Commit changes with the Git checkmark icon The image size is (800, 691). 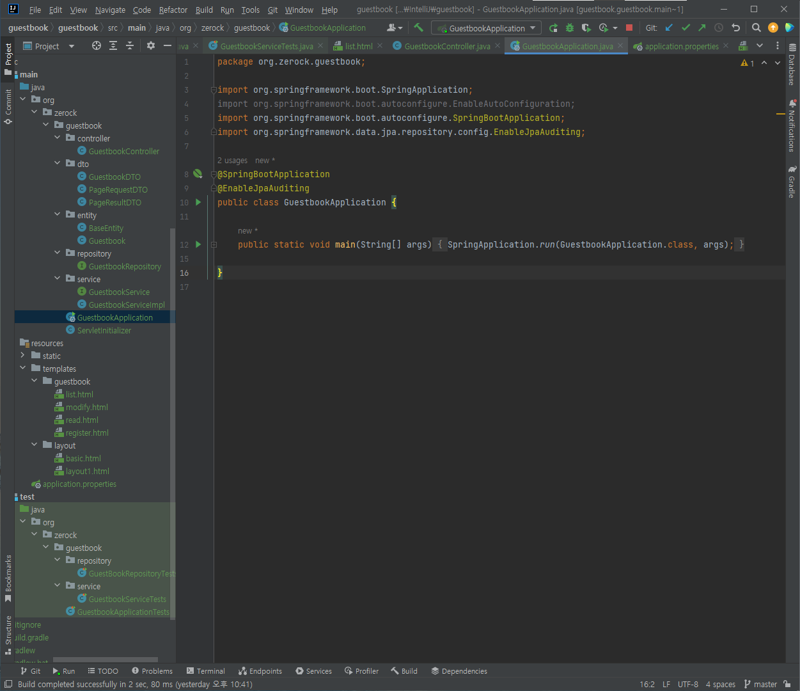686,28
